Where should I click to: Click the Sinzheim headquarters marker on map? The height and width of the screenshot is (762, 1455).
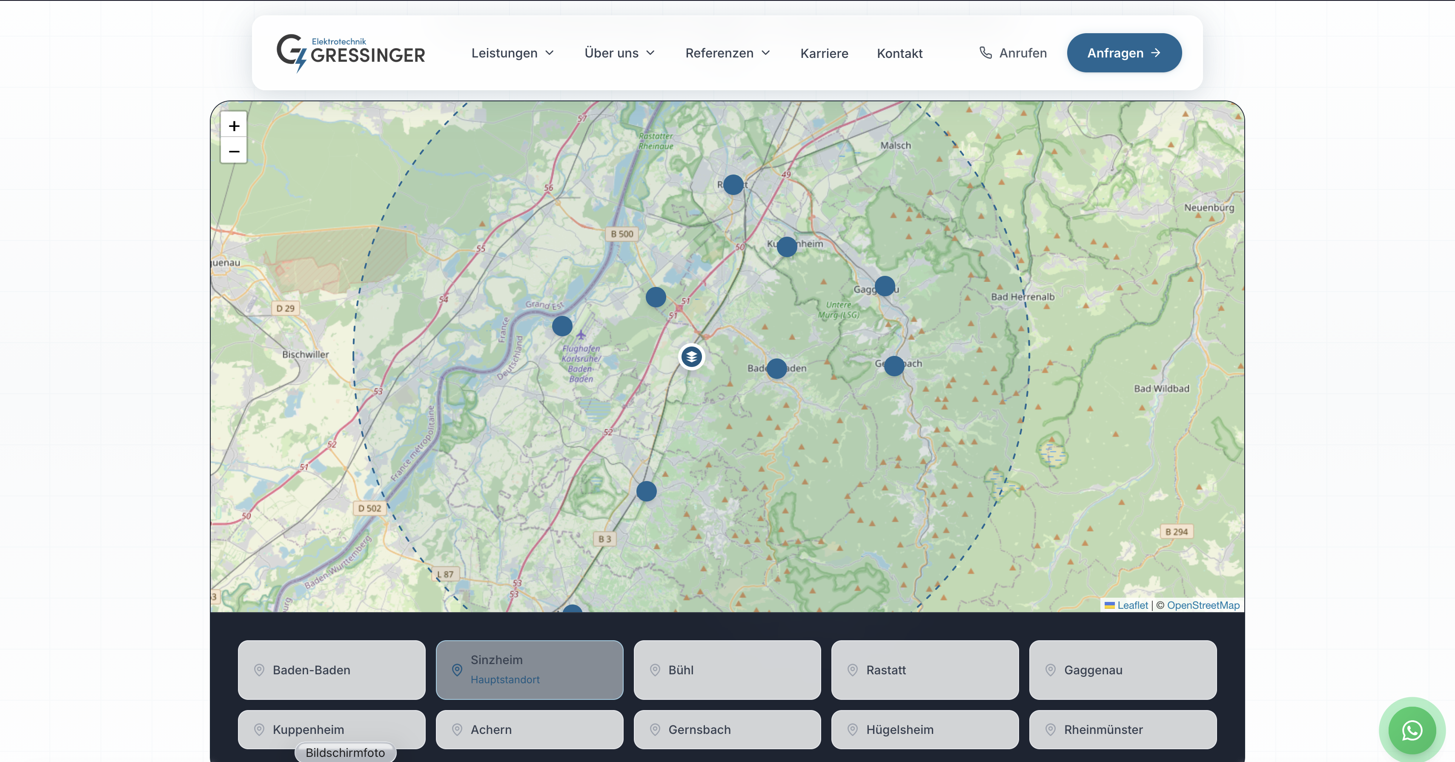pos(691,356)
